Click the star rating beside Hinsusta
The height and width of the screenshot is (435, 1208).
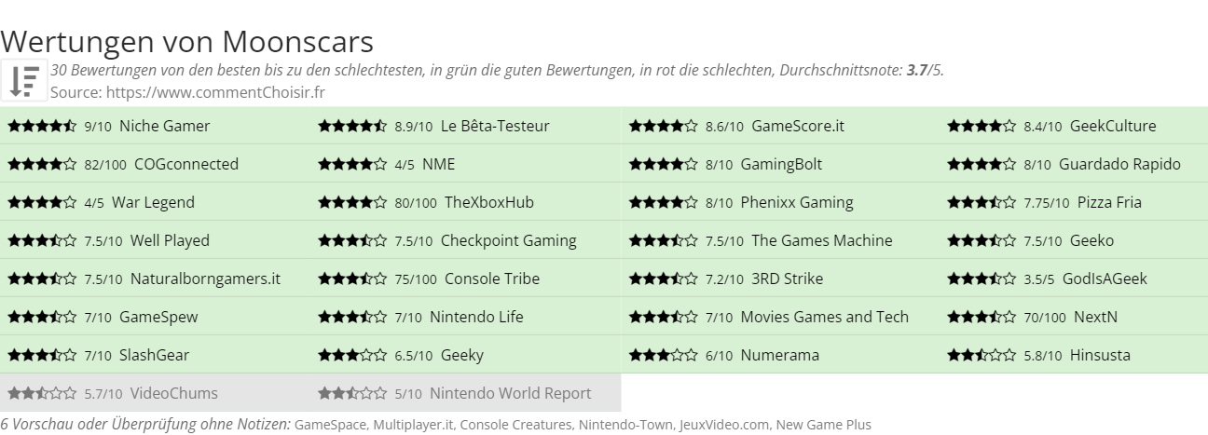(981, 355)
